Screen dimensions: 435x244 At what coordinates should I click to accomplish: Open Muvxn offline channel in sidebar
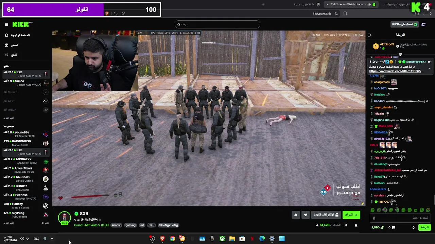point(26,92)
